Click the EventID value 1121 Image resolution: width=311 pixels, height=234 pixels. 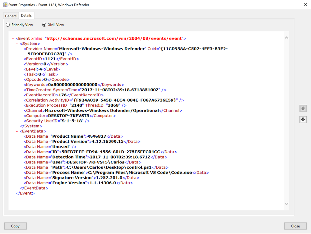click(x=50, y=59)
